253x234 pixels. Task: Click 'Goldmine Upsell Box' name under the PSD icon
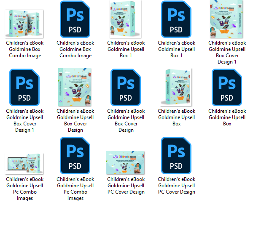coord(227,117)
